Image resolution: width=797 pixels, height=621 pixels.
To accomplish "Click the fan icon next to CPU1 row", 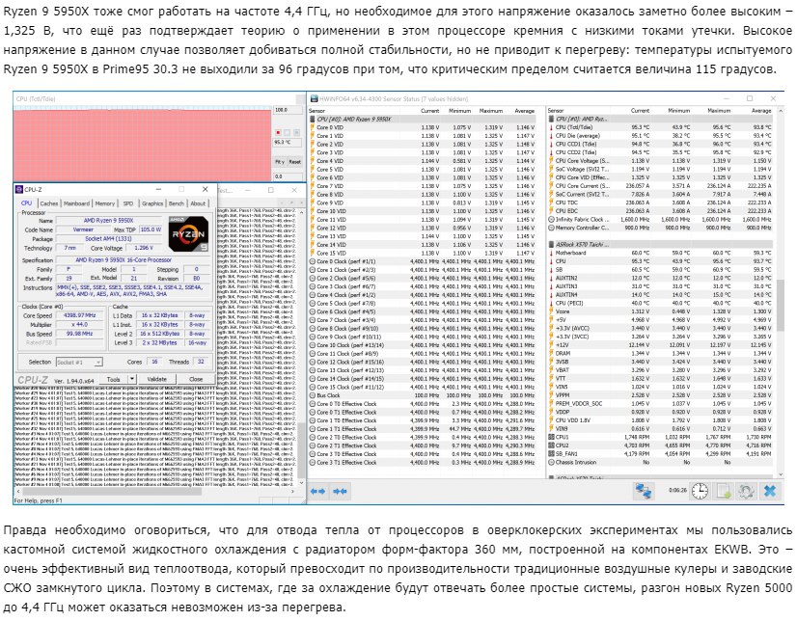I will coord(552,437).
